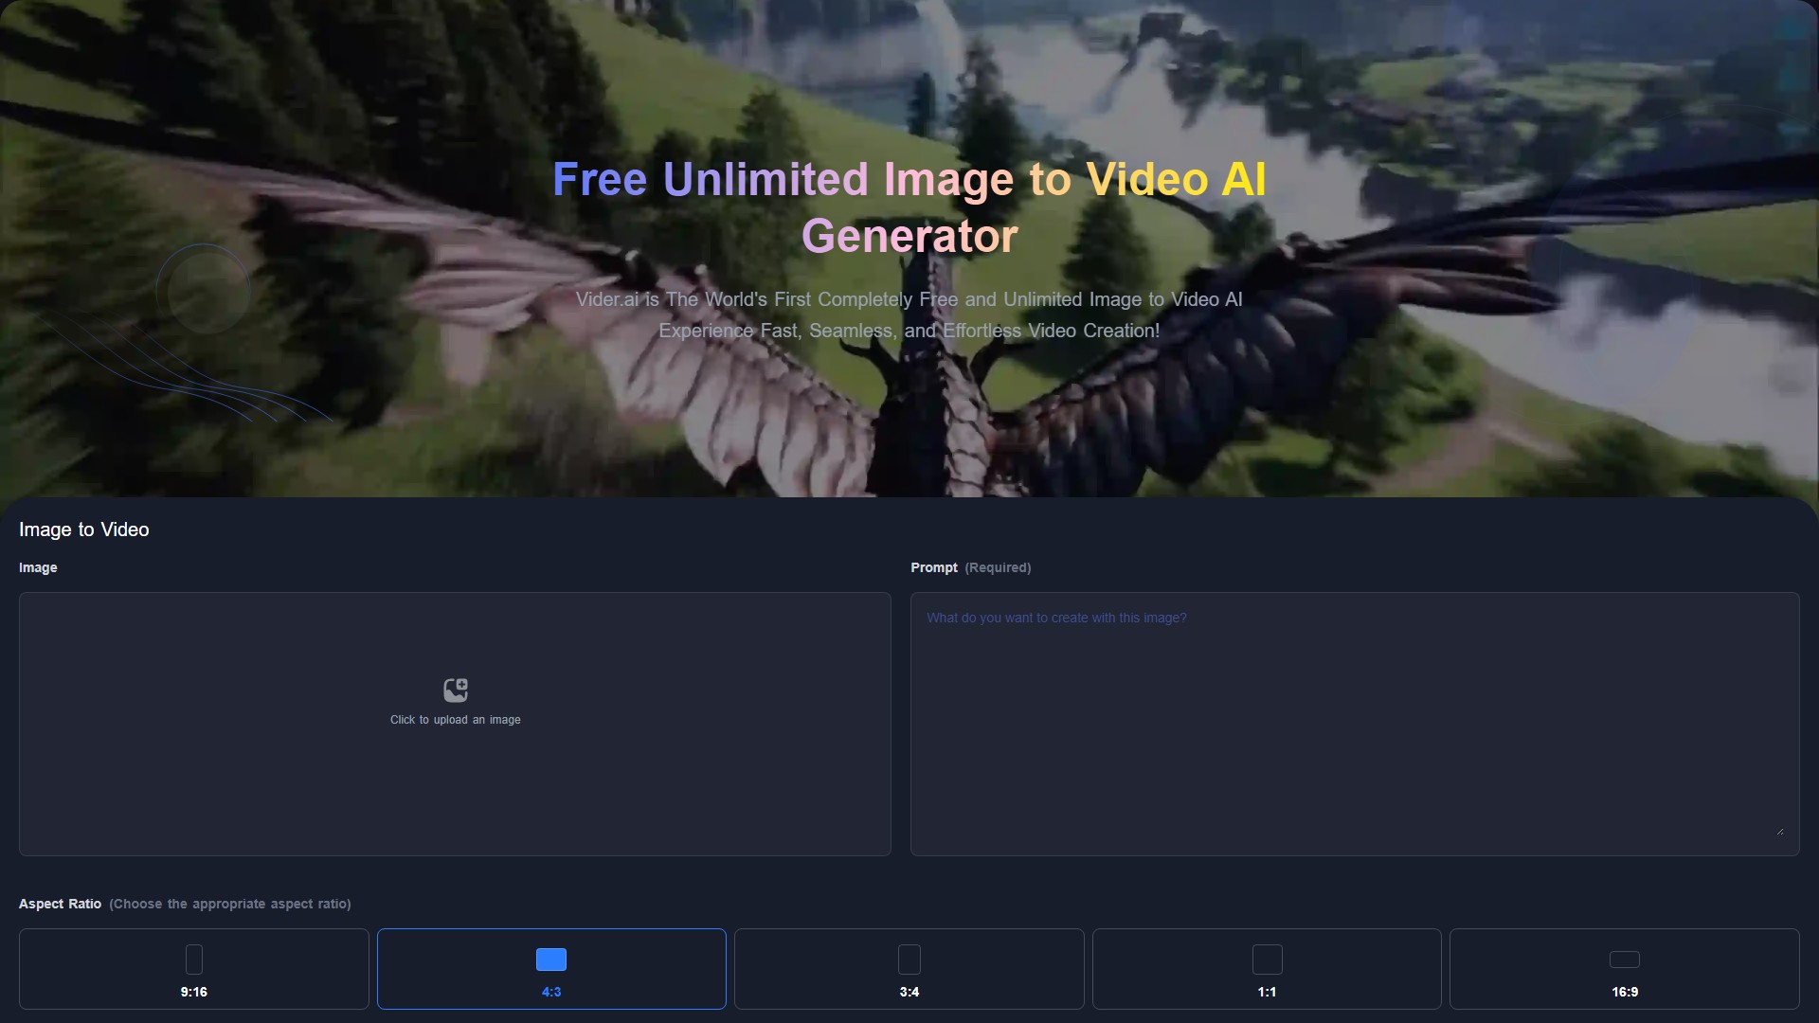Click the 'Image to Video' section heading

coord(84,529)
